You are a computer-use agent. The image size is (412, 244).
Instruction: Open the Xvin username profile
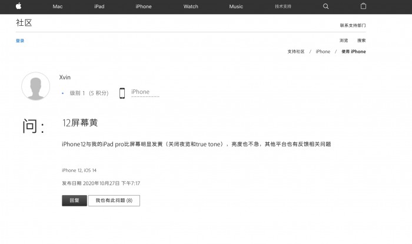[x=65, y=77]
